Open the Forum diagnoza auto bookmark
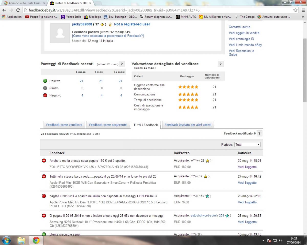307x245 pixels. click(x=156, y=17)
